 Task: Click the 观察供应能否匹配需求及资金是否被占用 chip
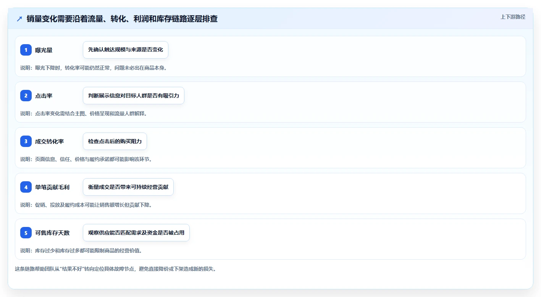tap(136, 233)
